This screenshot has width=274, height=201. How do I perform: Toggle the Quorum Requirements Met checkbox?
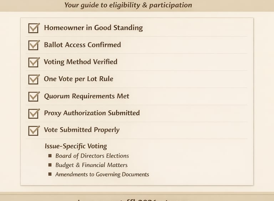(x=34, y=97)
